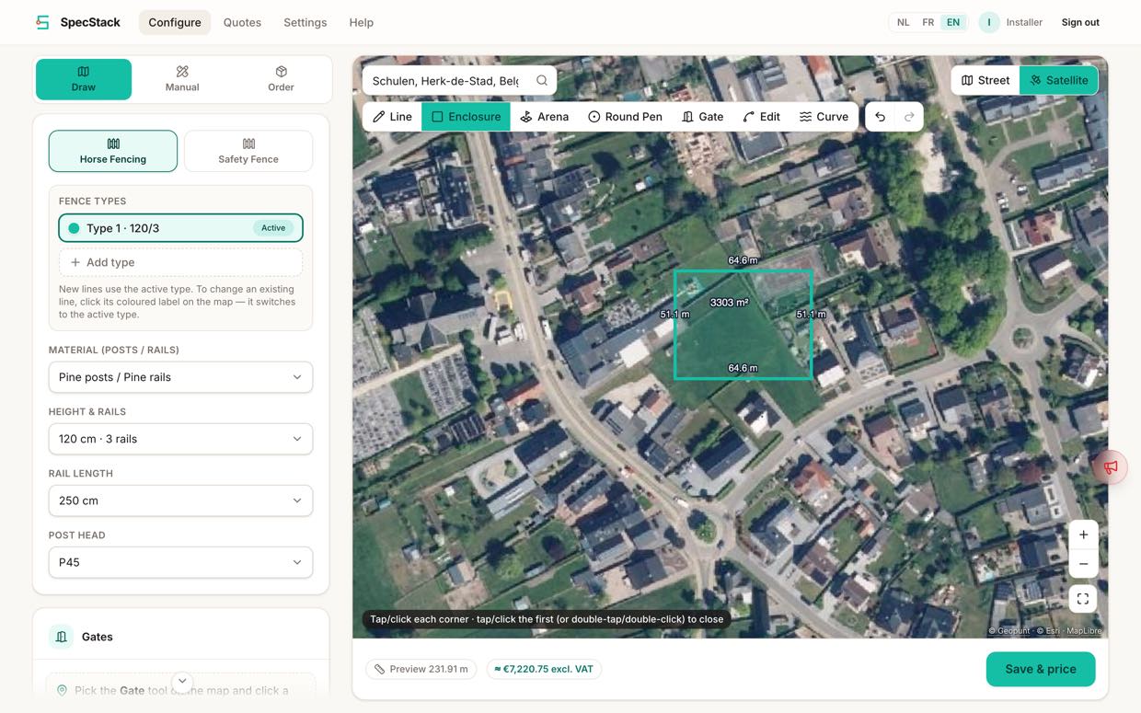Choose Horse Fencing category
Image resolution: width=1141 pixels, height=713 pixels.
click(113, 151)
